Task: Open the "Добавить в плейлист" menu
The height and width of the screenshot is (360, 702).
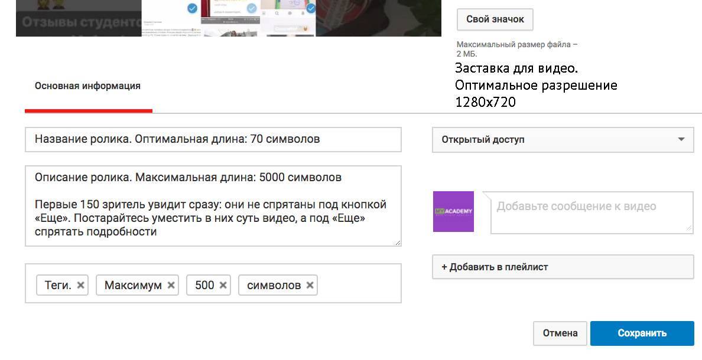Action: [563, 267]
